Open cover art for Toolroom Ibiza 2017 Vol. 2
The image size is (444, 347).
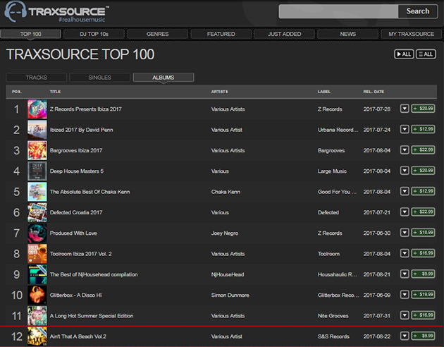pyautogui.click(x=37, y=254)
